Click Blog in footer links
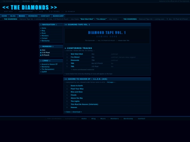The width and height of the screenshot is (190, 142). [94, 119]
